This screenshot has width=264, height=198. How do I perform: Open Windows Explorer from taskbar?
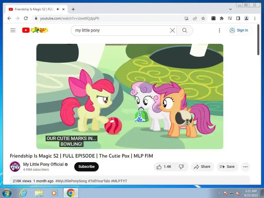(x=39, y=193)
